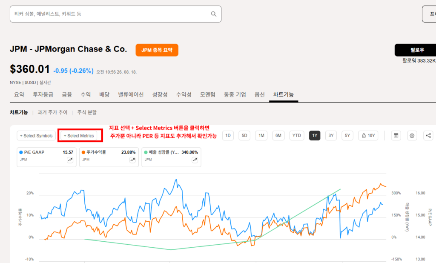Select the 성장성 tab
Screen dimensions: 436x263
pyautogui.click(x=160, y=94)
